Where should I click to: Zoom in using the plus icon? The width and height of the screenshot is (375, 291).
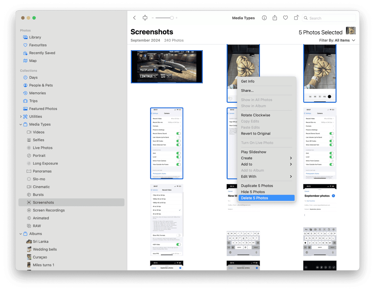point(177,18)
